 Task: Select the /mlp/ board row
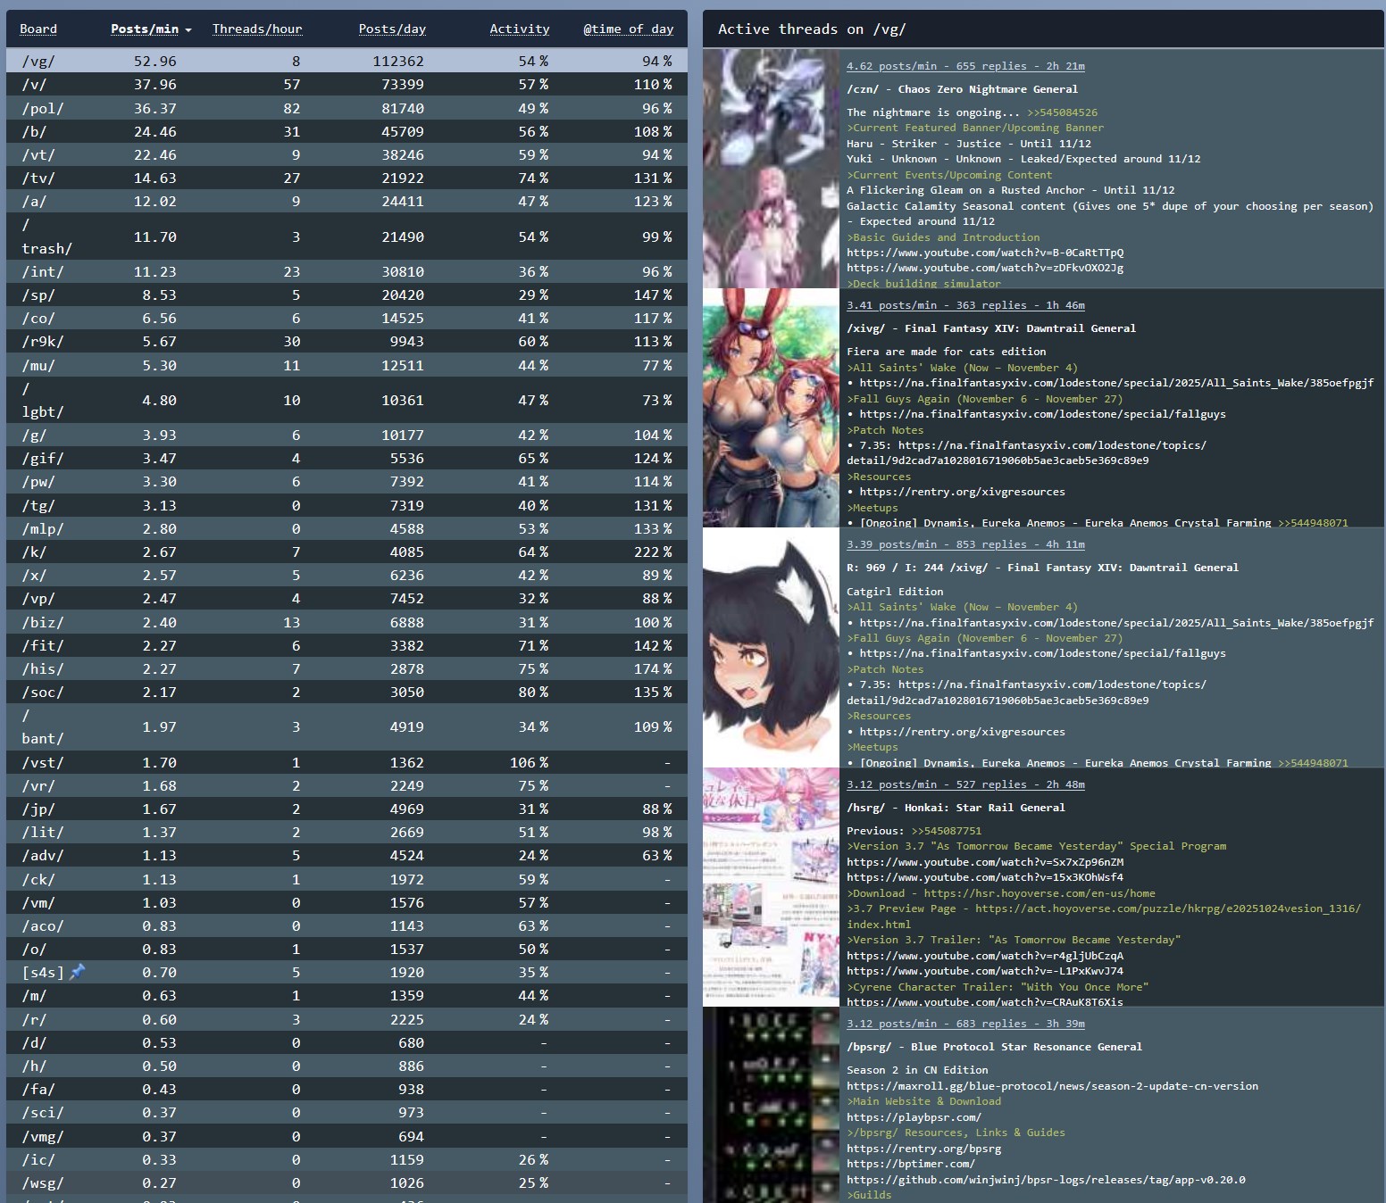click(346, 528)
